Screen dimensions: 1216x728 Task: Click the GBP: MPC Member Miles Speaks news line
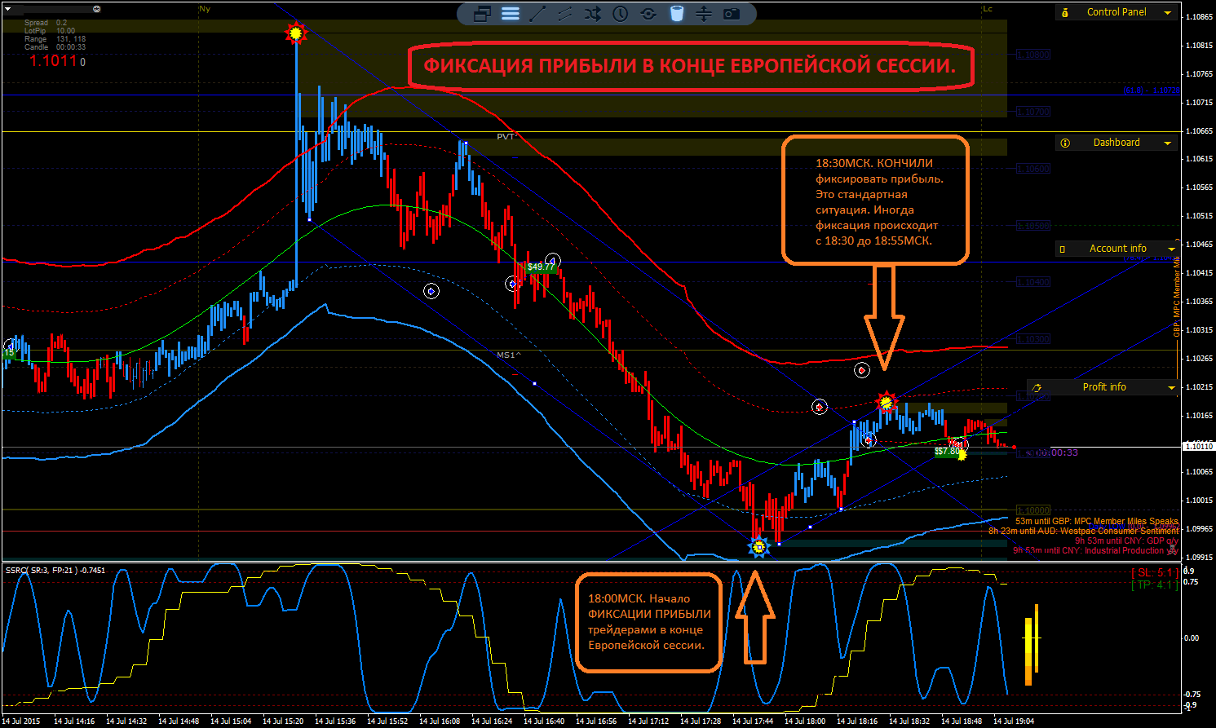coord(1097,521)
